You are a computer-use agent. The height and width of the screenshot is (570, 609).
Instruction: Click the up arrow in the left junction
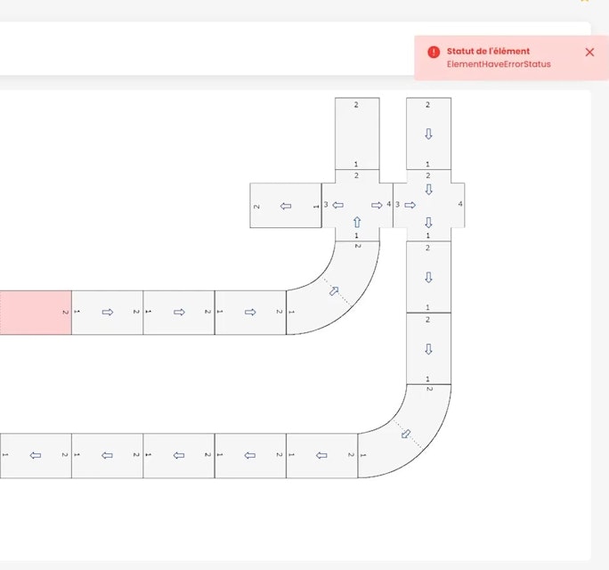tap(357, 222)
